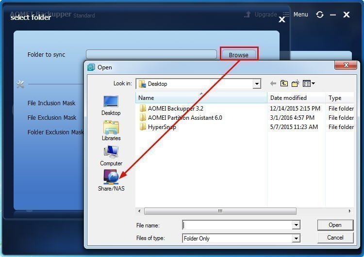The image size is (364, 257).
Task: Sort by Date modified column
Action: coord(296,98)
